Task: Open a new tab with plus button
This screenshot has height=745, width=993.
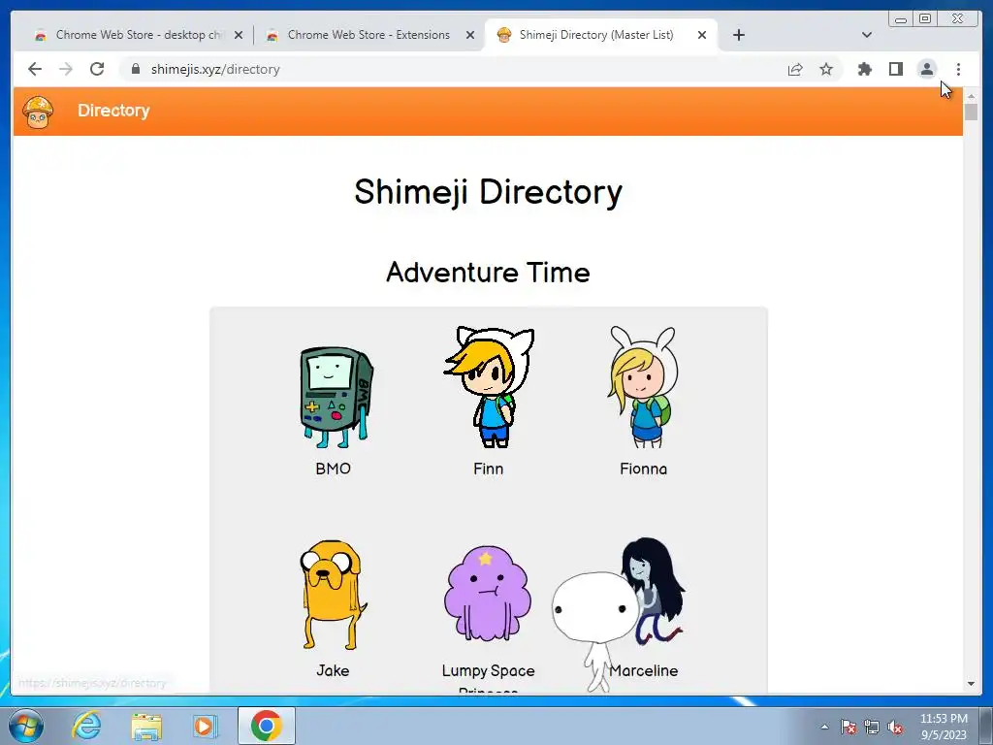Action: (738, 35)
